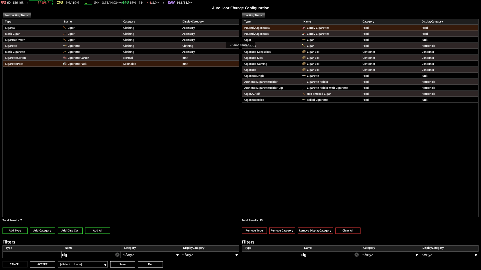Screen dimensions: 481x270
Task: Click the CigarAZ cigar icon
Action: tap(65, 28)
